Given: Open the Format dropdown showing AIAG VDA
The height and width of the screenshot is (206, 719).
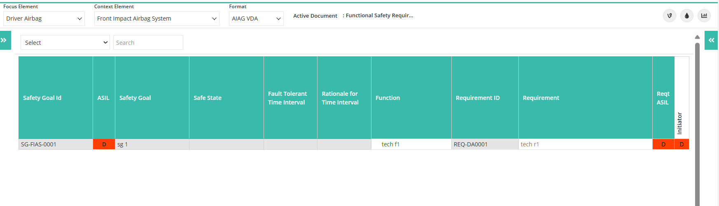Looking at the screenshot, I should click(256, 19).
